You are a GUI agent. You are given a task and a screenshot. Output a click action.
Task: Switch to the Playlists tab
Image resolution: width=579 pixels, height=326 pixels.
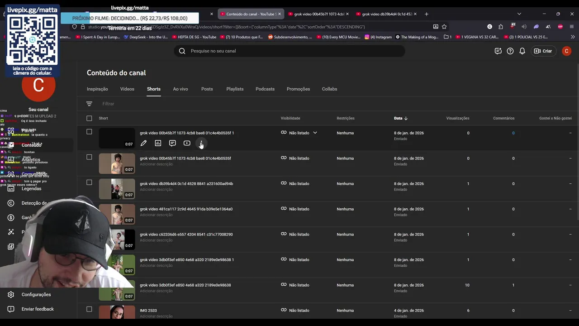235,89
